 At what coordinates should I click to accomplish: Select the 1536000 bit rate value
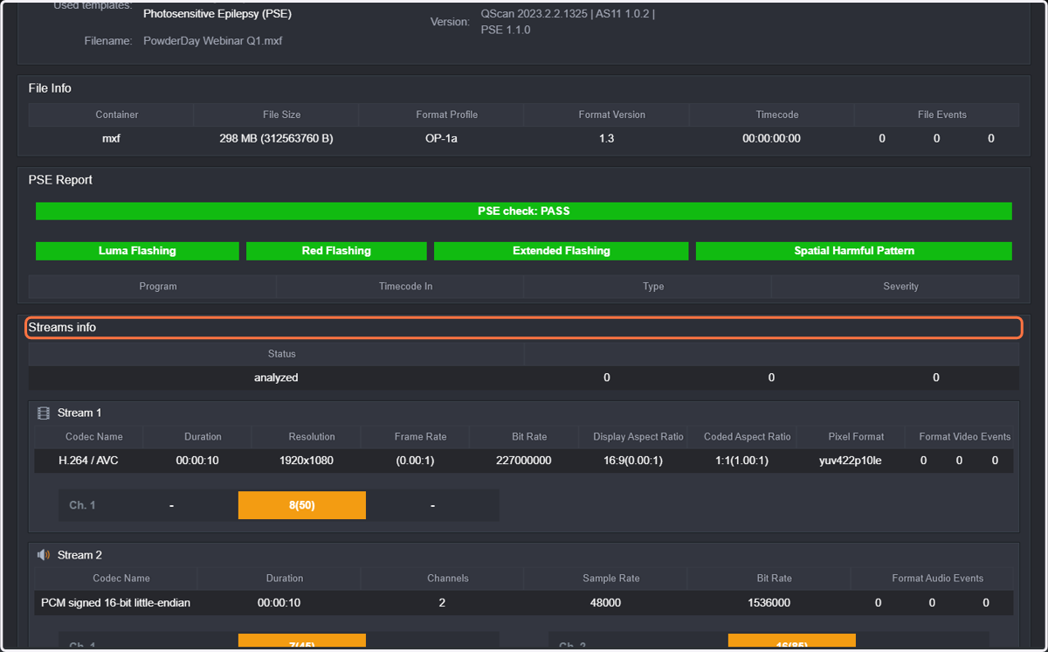tap(769, 602)
